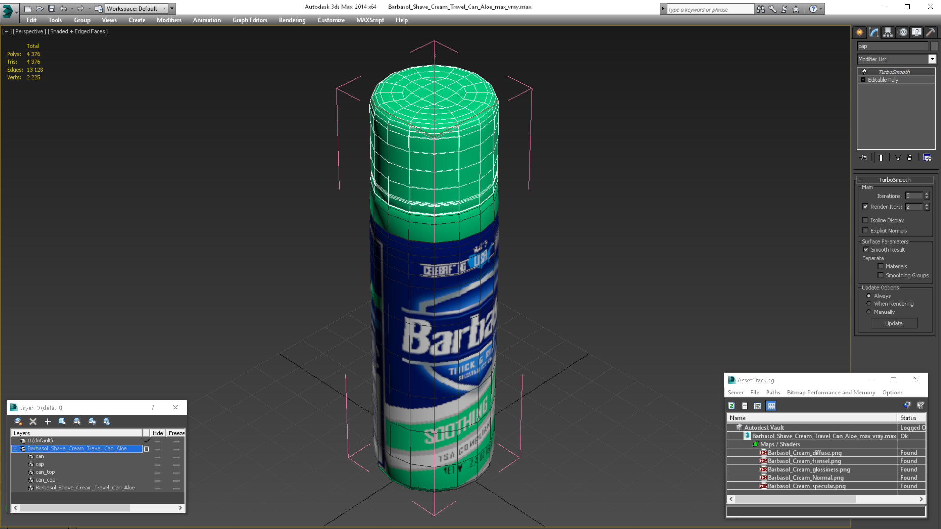Select Barbasol_Cream_diffuse.png in Asset Tracking
Image resolution: width=941 pixels, height=529 pixels.
click(805, 453)
